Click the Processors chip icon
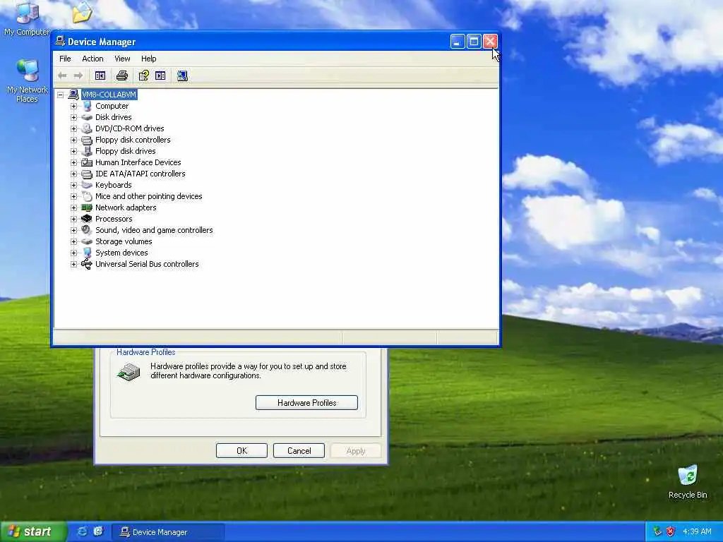The height and width of the screenshot is (542, 723). pyautogui.click(x=87, y=219)
